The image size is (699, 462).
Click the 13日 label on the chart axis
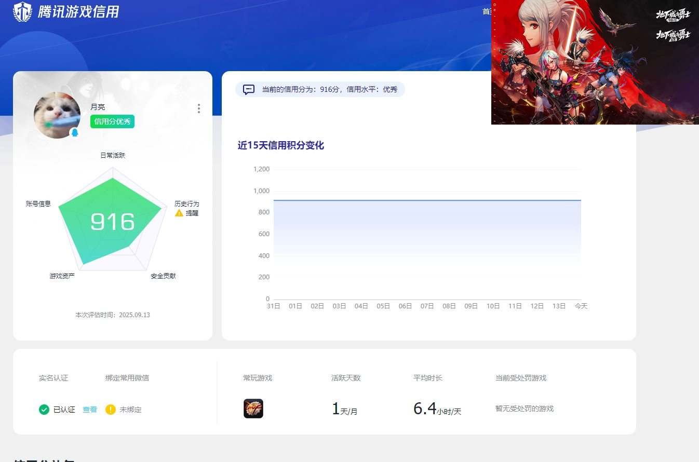click(559, 306)
